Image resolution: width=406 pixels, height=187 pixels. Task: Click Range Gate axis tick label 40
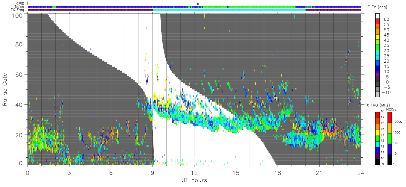click(19, 105)
